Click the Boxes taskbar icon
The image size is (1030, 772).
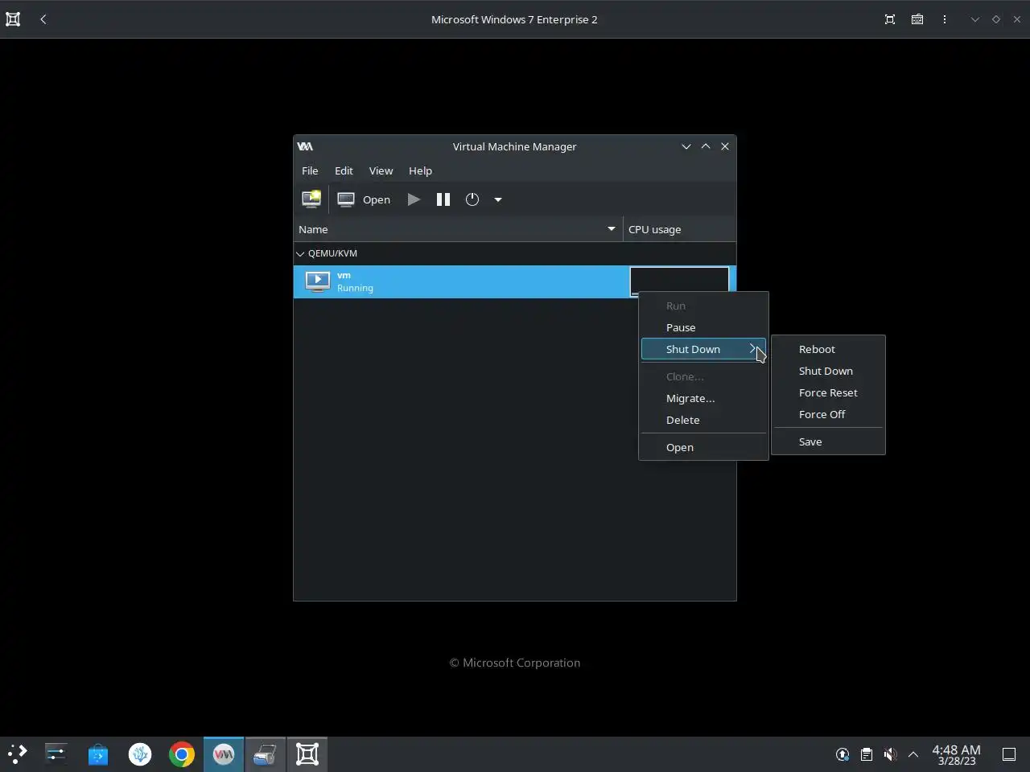click(307, 754)
